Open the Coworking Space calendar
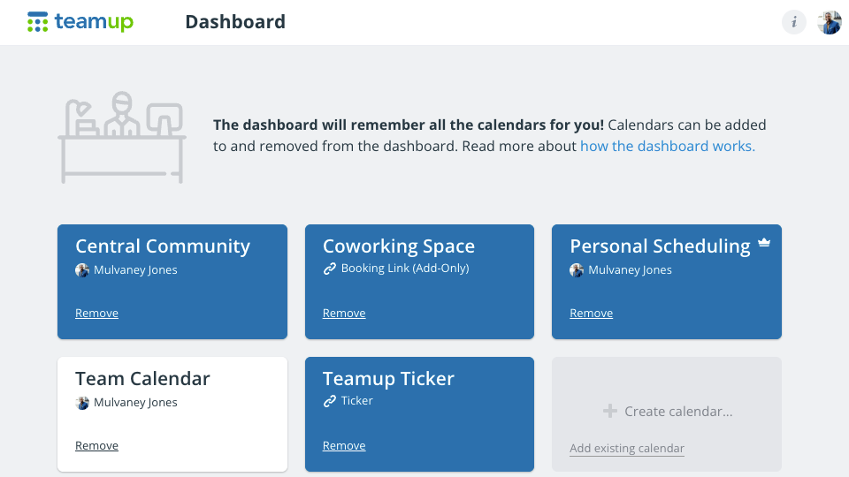The width and height of the screenshot is (849, 477). 399,246
